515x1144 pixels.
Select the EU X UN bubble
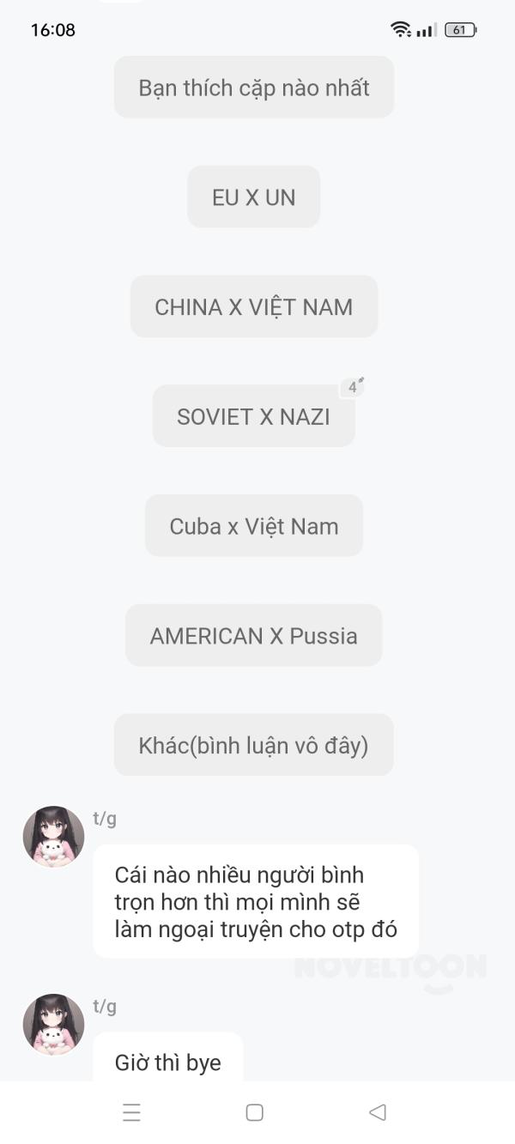click(x=254, y=197)
